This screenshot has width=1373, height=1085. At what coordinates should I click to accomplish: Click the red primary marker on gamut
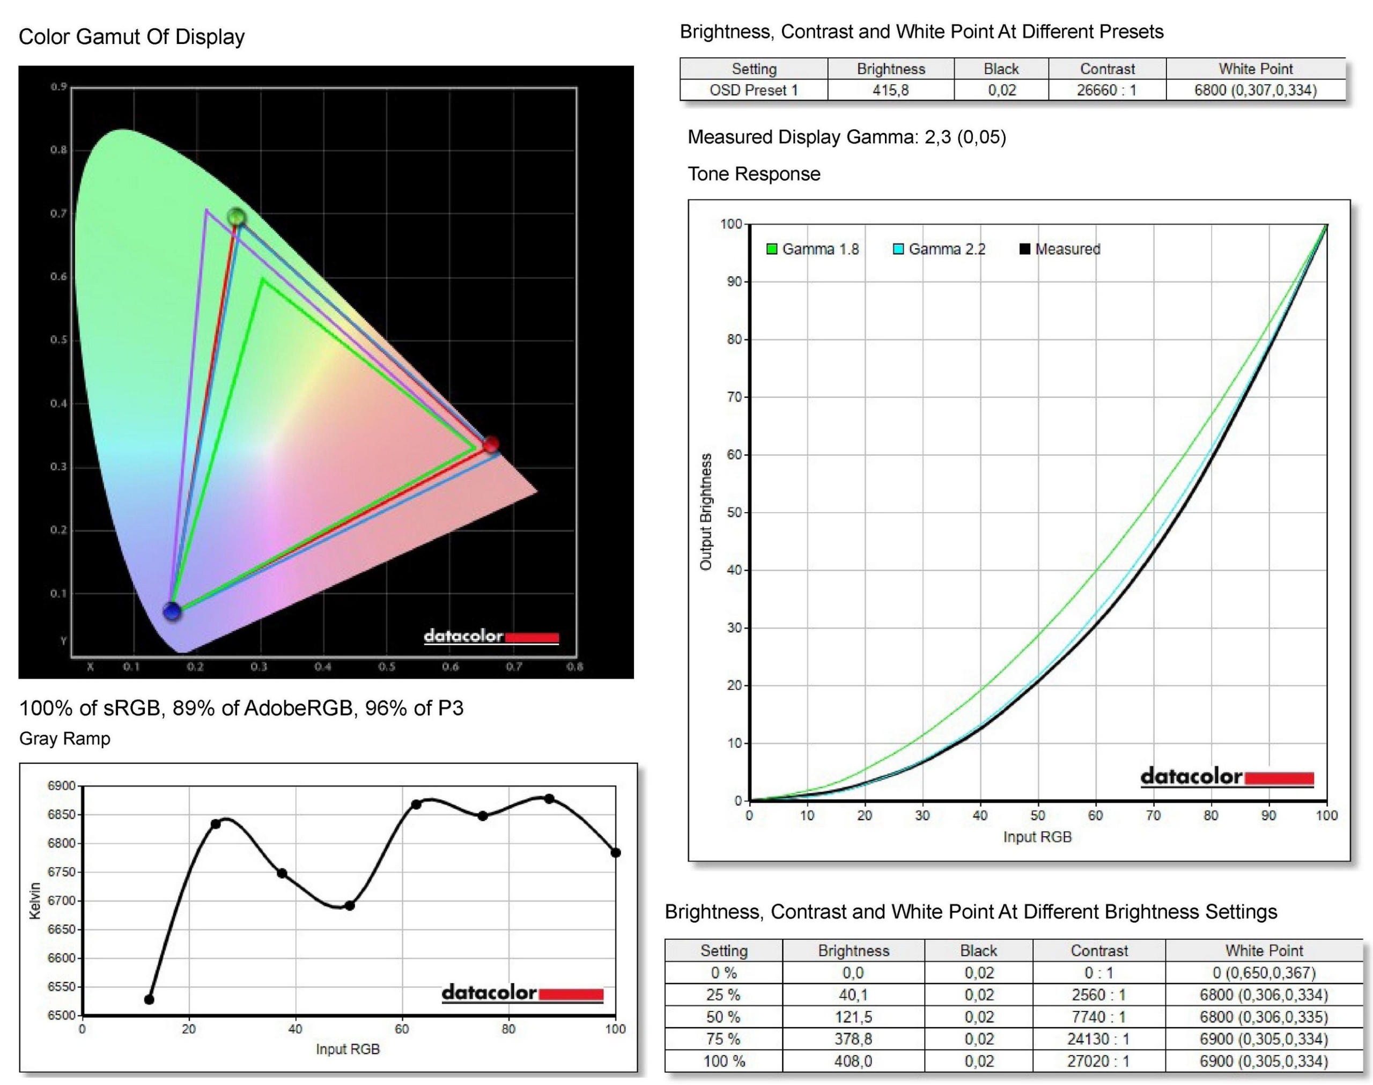[x=491, y=444]
